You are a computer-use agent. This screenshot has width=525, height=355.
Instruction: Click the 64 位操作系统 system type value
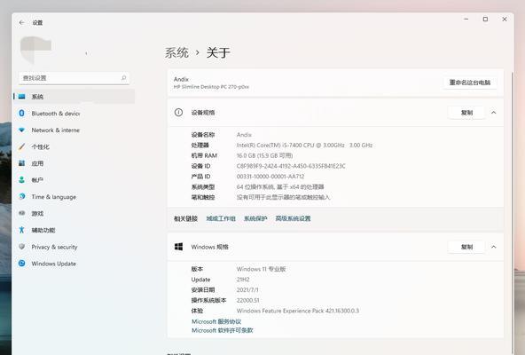(x=280, y=186)
